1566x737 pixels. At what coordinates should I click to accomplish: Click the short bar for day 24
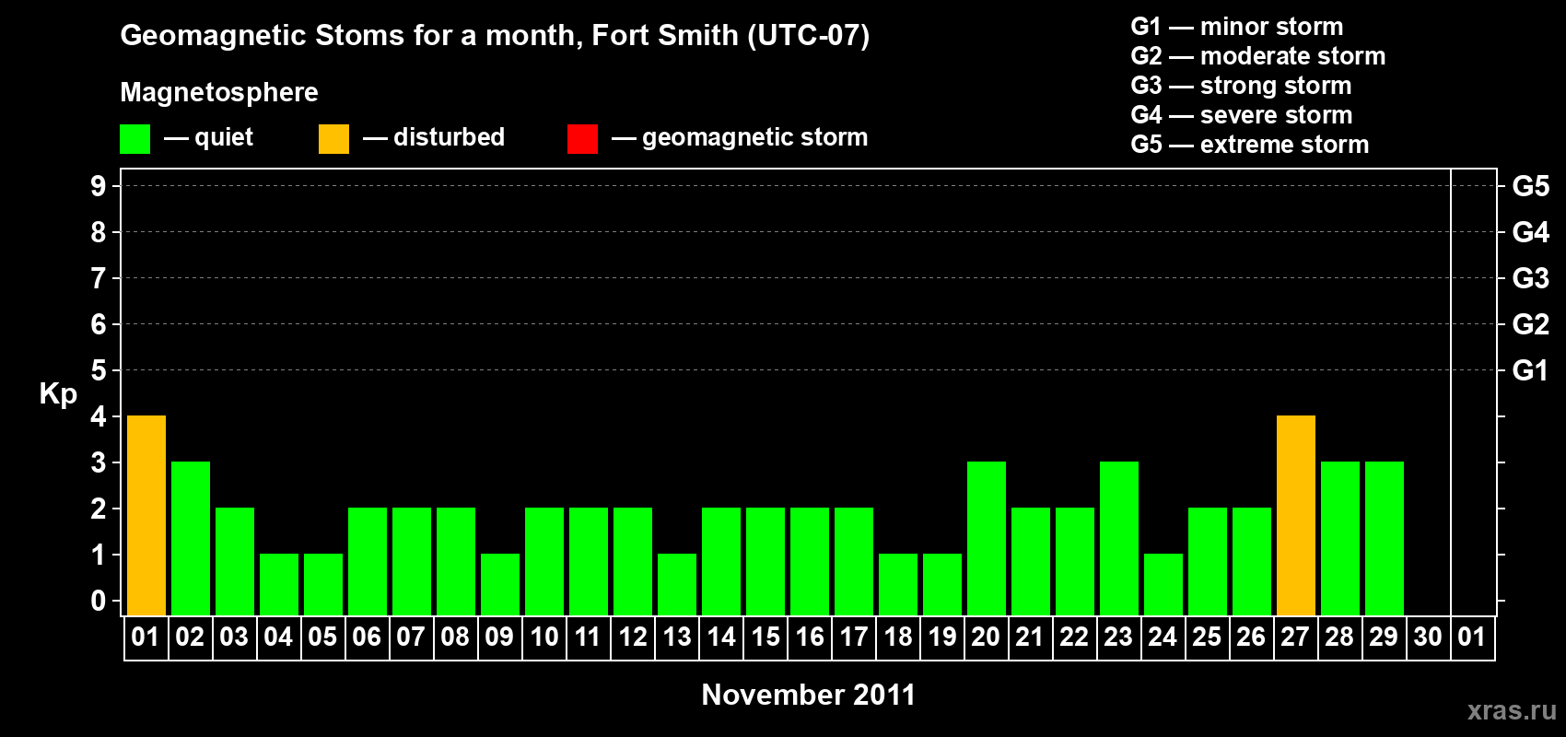click(1163, 585)
